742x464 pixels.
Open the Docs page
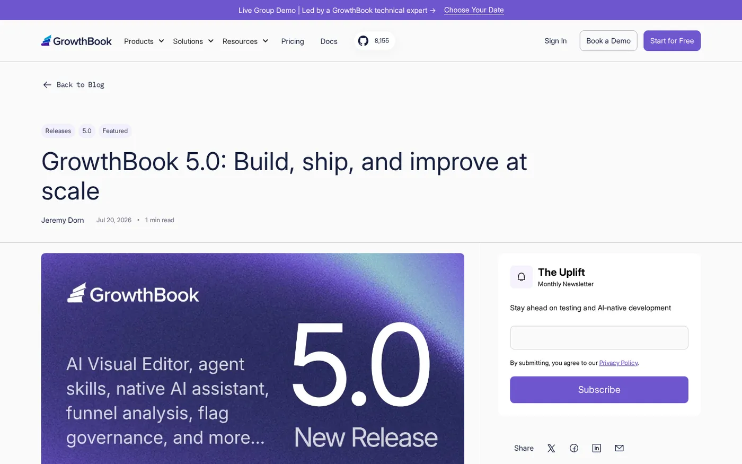pos(329,41)
